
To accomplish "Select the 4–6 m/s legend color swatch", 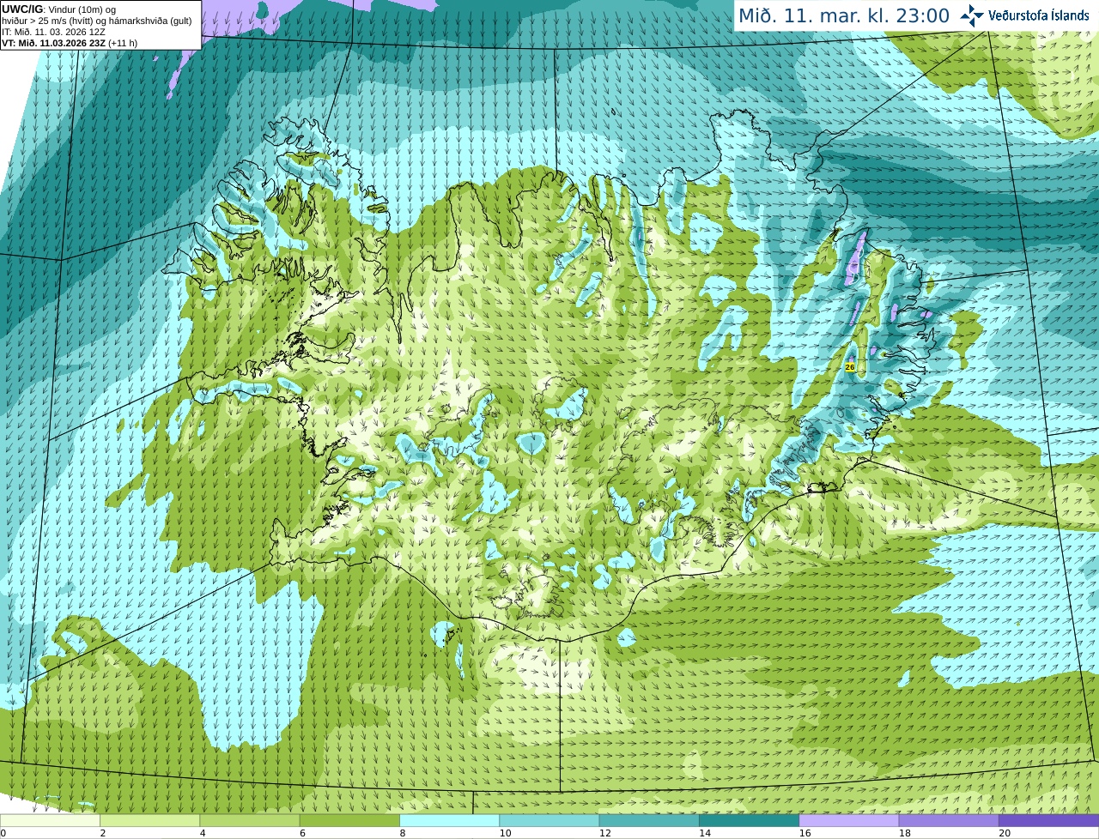I will (250, 821).
